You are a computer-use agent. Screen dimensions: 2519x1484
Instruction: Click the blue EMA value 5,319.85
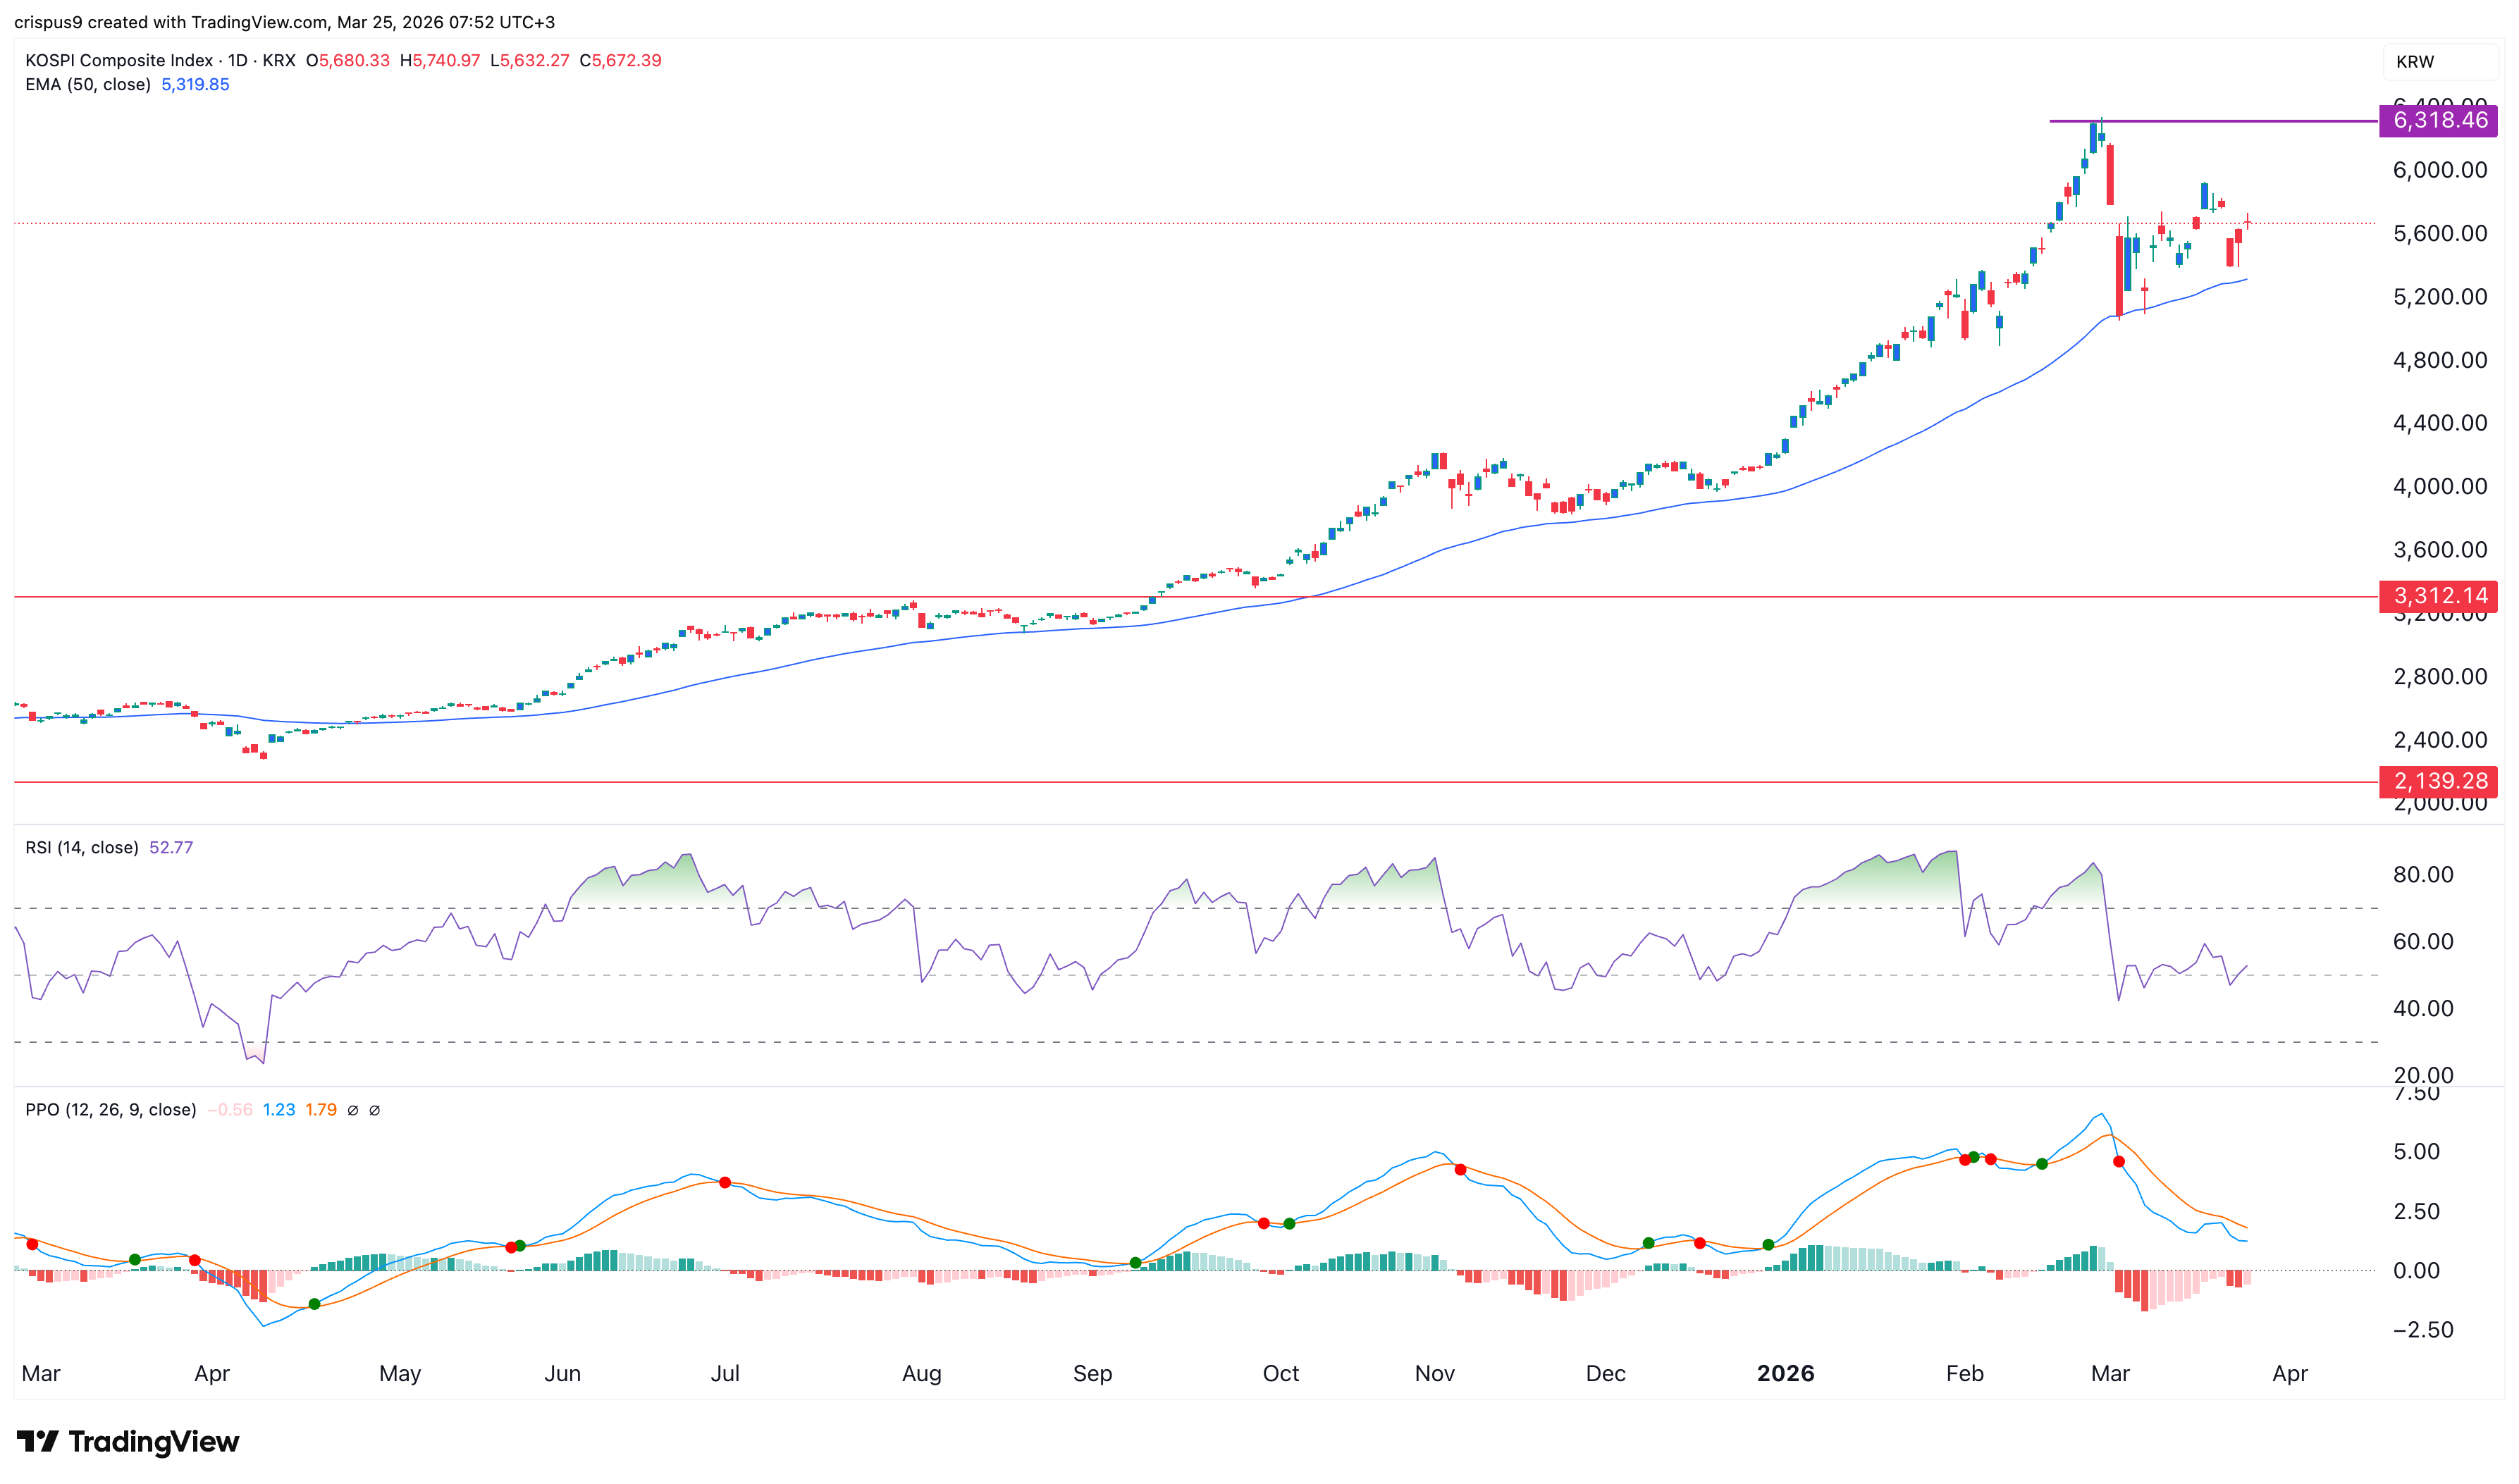pyautogui.click(x=195, y=85)
